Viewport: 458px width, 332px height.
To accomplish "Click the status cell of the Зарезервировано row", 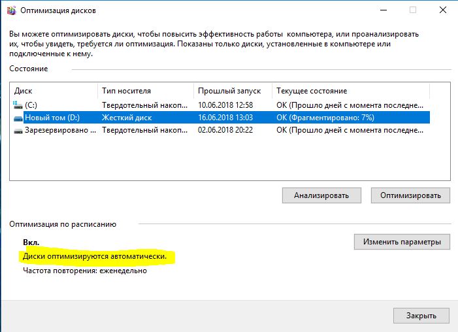I will 350,130.
